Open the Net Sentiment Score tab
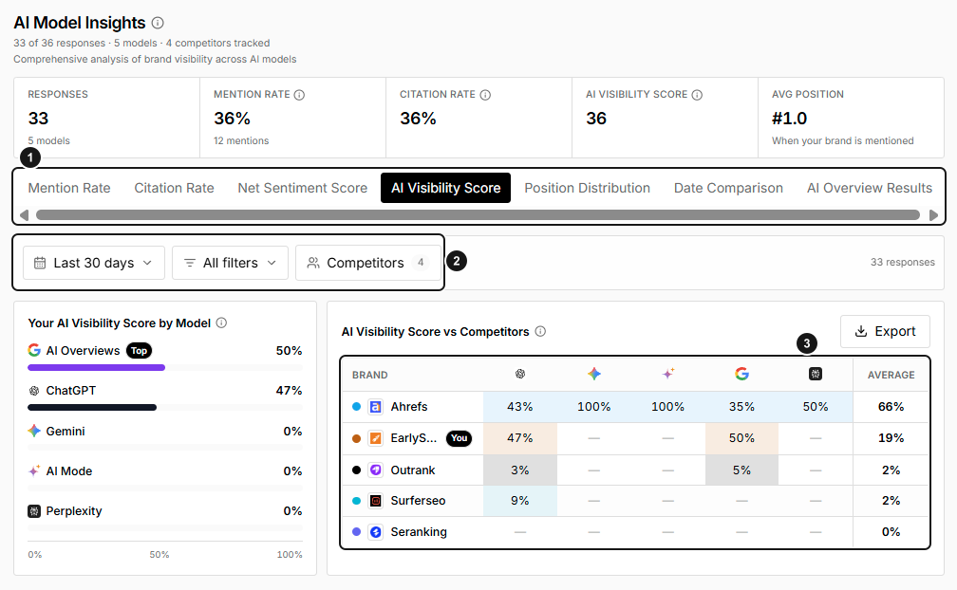 click(303, 188)
